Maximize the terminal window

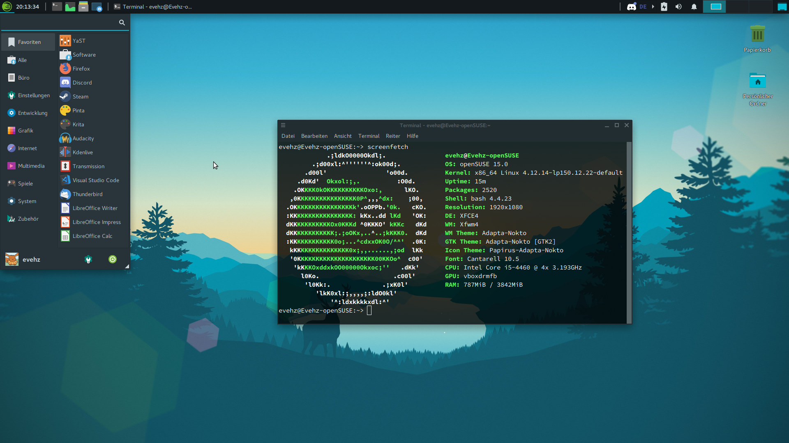click(616, 125)
